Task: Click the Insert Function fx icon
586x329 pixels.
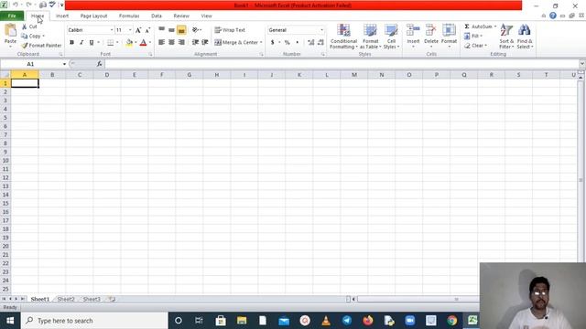Action: pos(100,64)
